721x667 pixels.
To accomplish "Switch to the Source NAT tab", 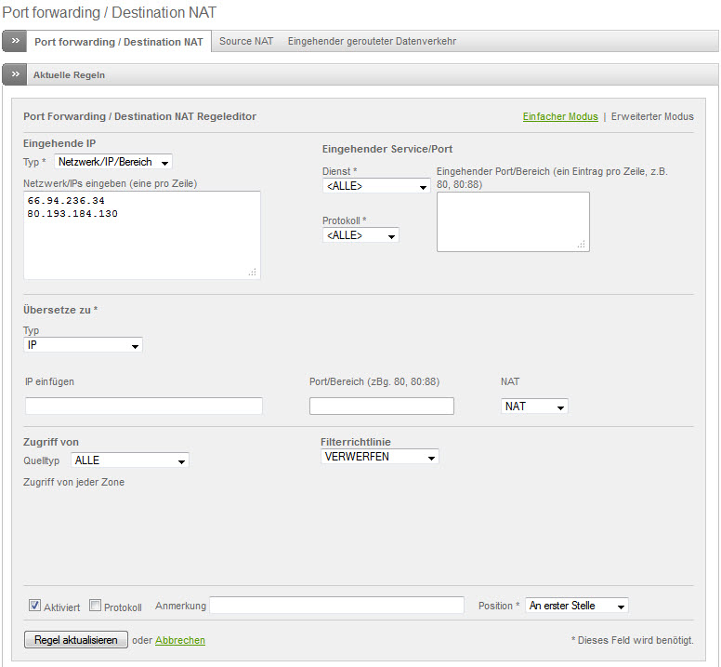I will [x=246, y=42].
